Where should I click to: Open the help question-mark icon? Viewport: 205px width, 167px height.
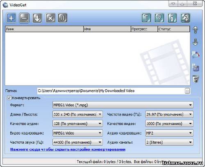pos(159,18)
